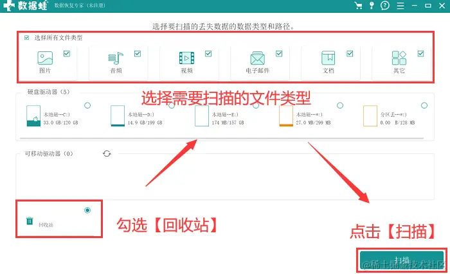
Task: Select the 文档 document type icon
Action: [328, 58]
